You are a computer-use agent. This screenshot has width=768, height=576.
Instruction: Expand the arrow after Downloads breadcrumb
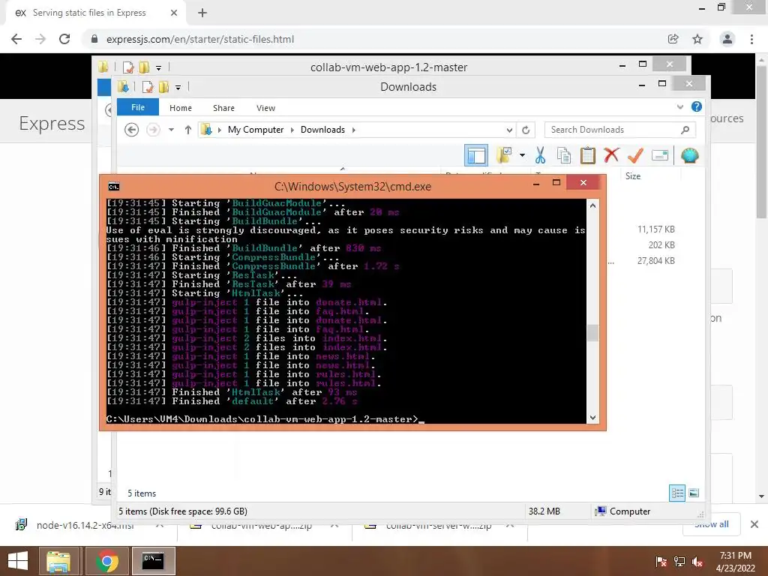(x=354, y=130)
